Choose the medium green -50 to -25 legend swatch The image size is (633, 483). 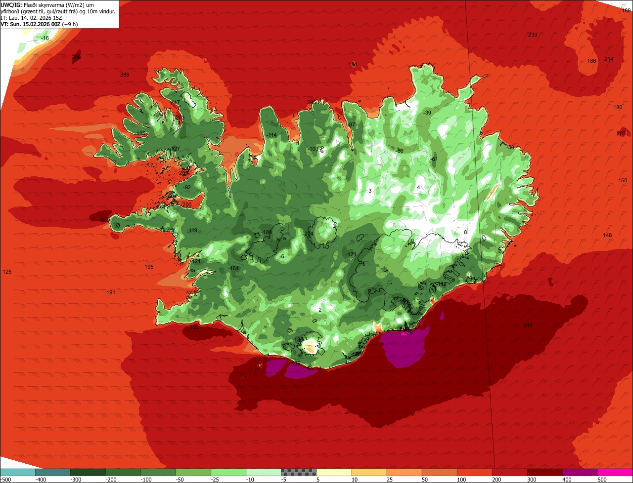point(193,472)
